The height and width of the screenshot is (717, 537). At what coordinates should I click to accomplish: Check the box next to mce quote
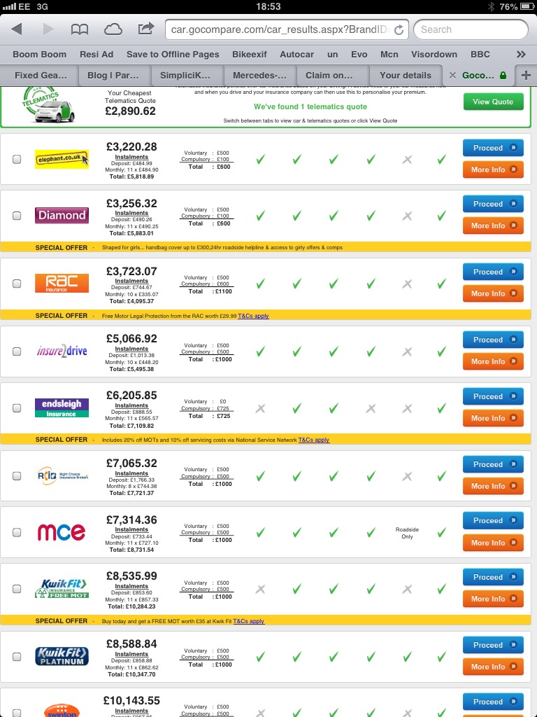[x=17, y=532]
